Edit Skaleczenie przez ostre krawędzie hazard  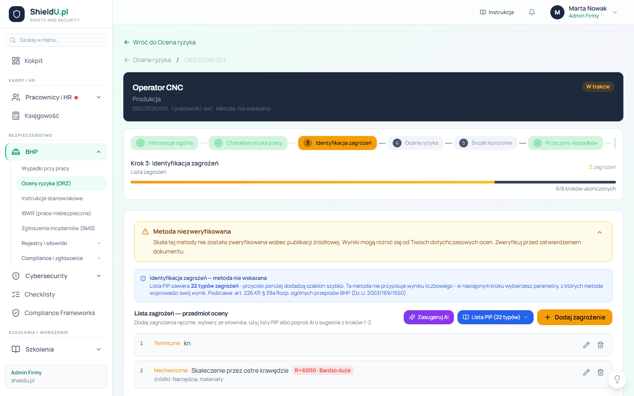click(x=586, y=372)
